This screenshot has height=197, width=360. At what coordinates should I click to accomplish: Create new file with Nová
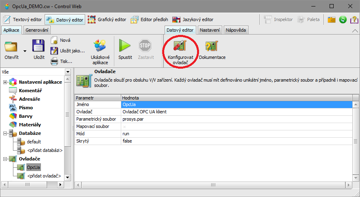click(55, 40)
